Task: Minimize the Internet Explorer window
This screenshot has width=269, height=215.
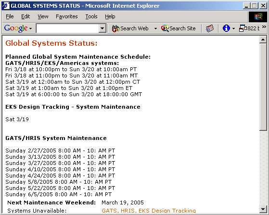Action: click(246, 6)
